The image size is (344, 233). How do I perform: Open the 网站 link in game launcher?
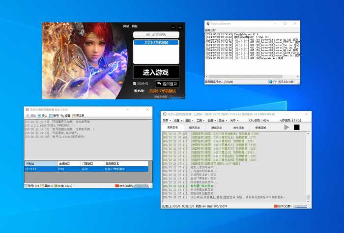click(x=126, y=26)
